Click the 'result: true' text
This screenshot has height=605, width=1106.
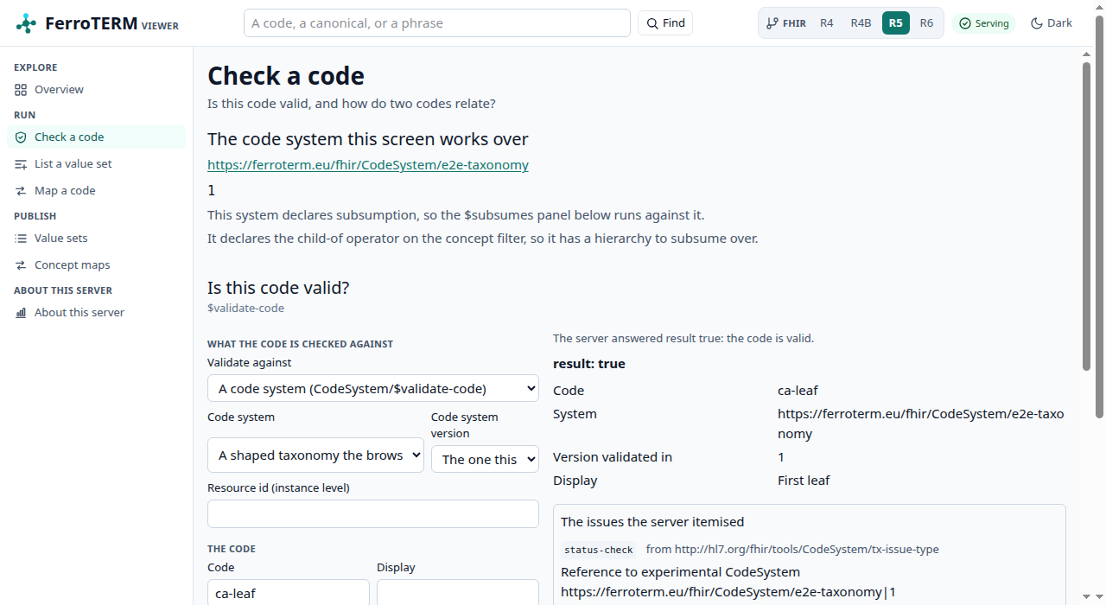[x=589, y=364]
